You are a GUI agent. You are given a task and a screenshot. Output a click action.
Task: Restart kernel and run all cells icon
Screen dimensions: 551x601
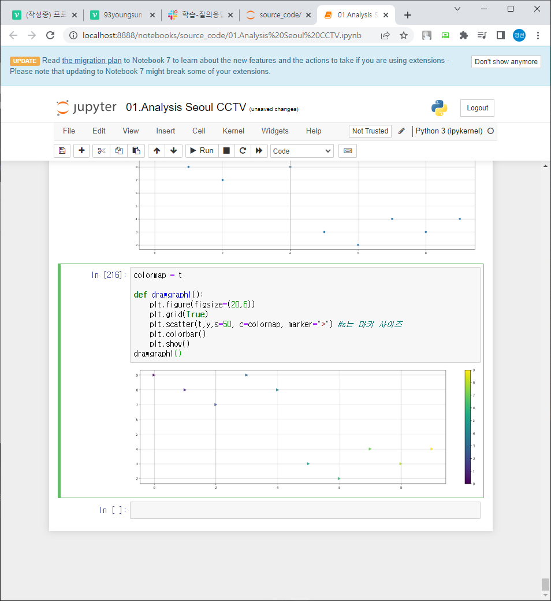(259, 151)
